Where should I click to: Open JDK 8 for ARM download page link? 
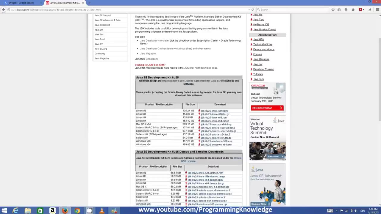(201, 68)
